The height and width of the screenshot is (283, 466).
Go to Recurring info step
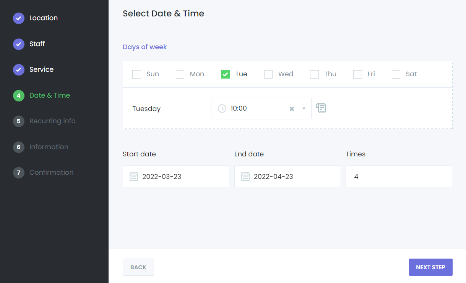(52, 121)
